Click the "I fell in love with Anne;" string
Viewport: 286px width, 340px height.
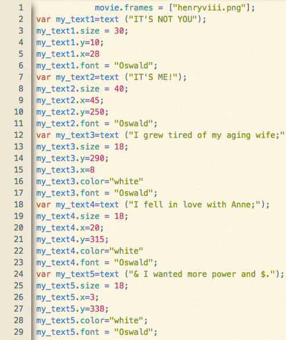tap(195, 204)
